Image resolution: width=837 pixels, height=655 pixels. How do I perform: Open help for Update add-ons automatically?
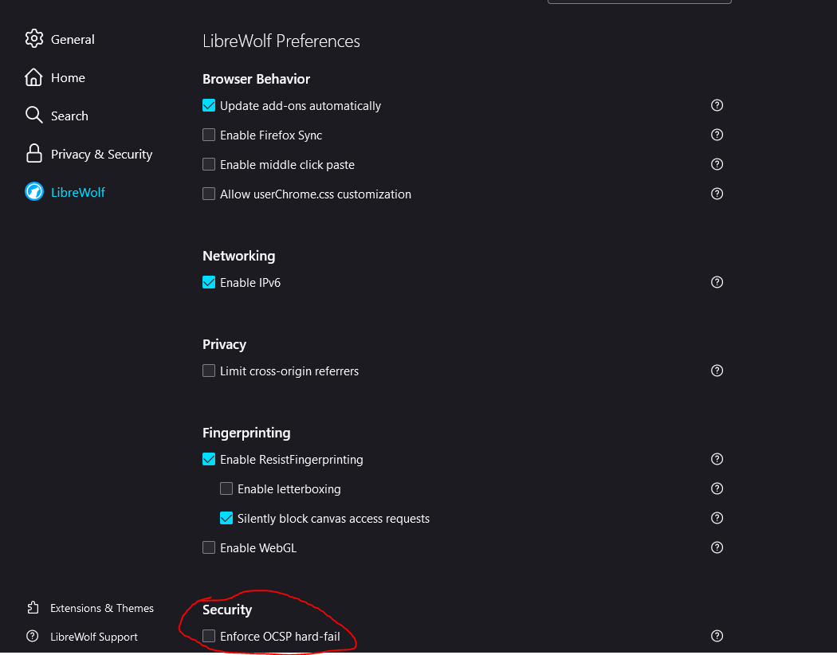[717, 105]
